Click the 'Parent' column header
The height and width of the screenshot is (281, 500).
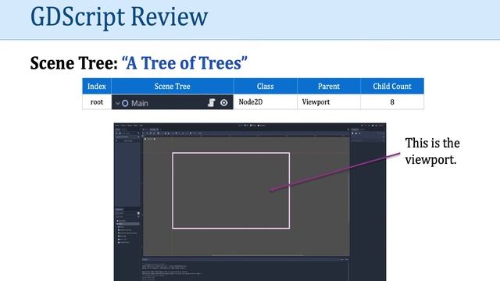click(329, 86)
